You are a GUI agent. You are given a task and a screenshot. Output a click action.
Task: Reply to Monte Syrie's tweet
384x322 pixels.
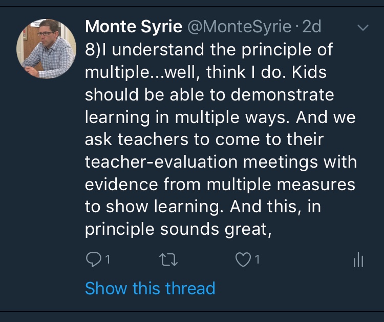pos(92,260)
